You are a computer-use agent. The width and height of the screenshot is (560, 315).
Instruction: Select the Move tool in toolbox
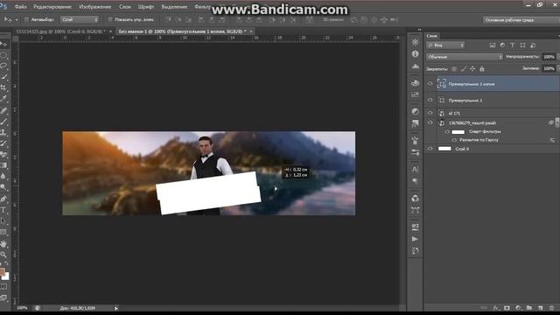(x=3, y=44)
